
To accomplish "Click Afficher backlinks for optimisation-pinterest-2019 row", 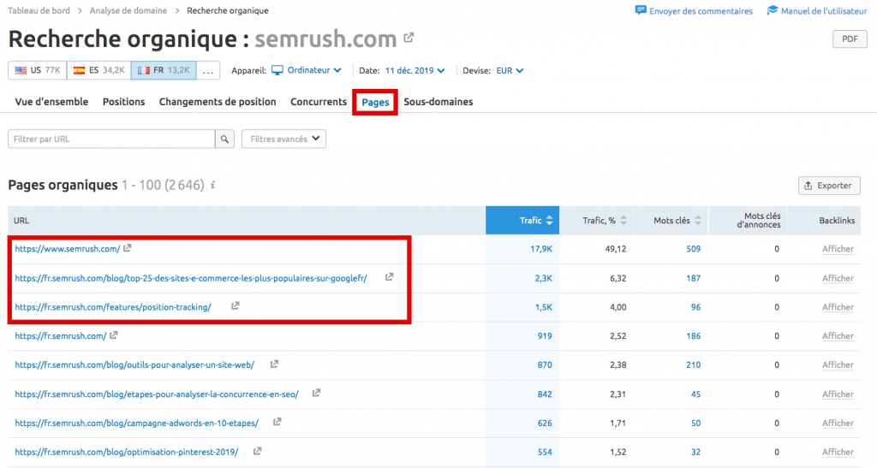I will click(x=838, y=452).
